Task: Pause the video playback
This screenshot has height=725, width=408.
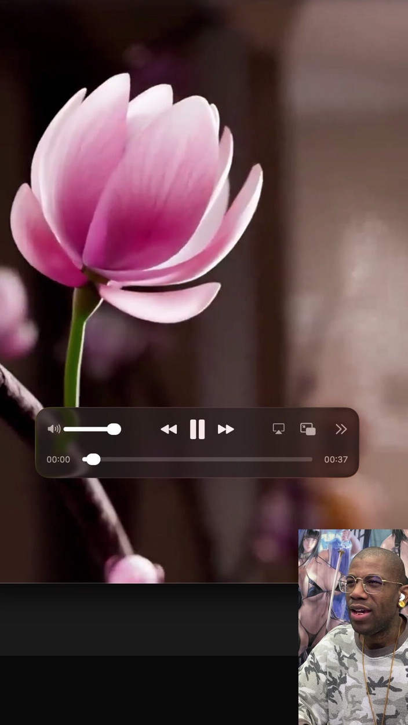Action: click(197, 429)
